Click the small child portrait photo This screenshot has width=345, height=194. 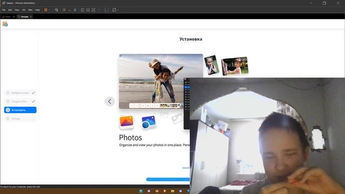click(x=211, y=65)
